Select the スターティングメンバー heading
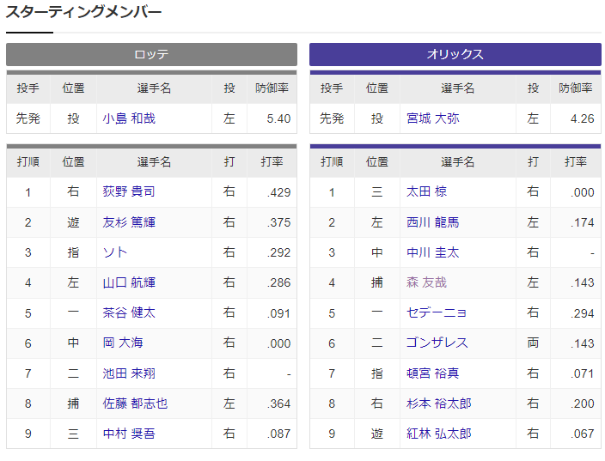Viewport: 605px width, 461px height. (83, 12)
